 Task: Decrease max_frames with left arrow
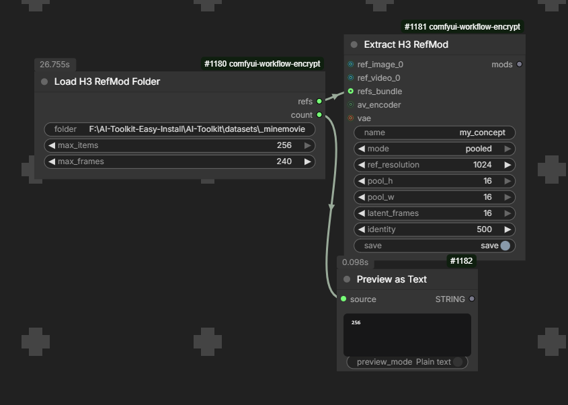pos(52,161)
